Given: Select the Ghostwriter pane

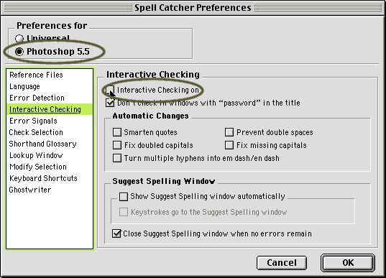Looking at the screenshot, I should [x=50, y=190].
